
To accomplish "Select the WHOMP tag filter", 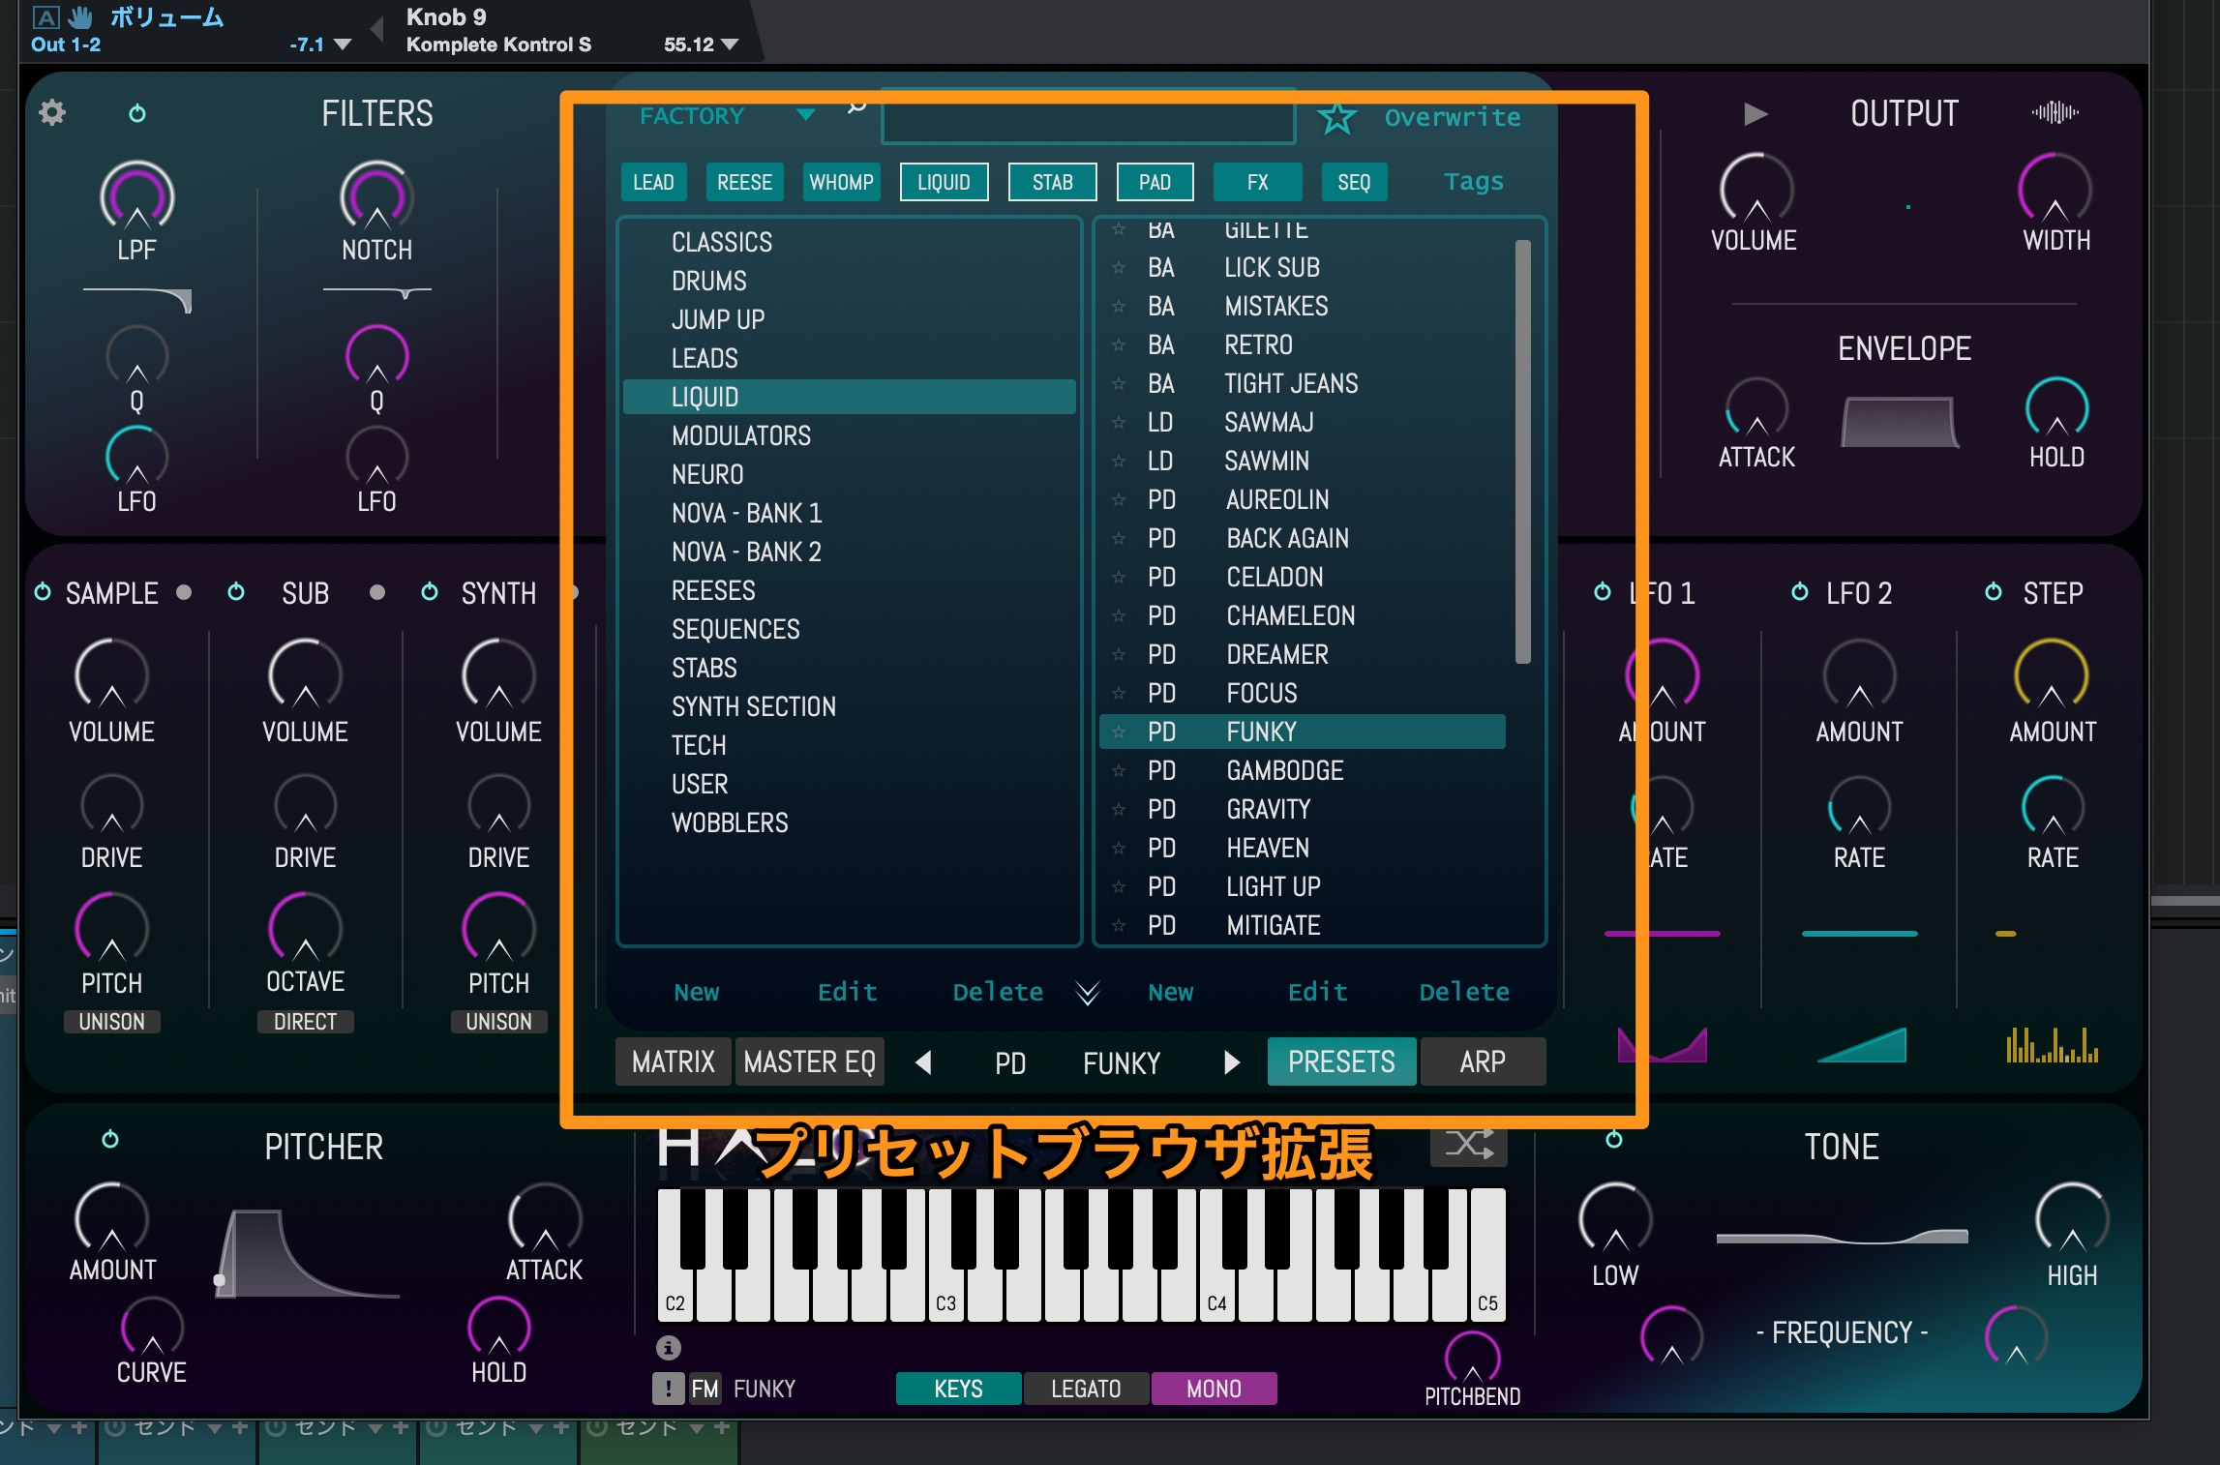I will [841, 182].
